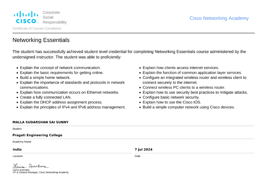Click 'Explain how clients access internet services'

click(x=181, y=68)
